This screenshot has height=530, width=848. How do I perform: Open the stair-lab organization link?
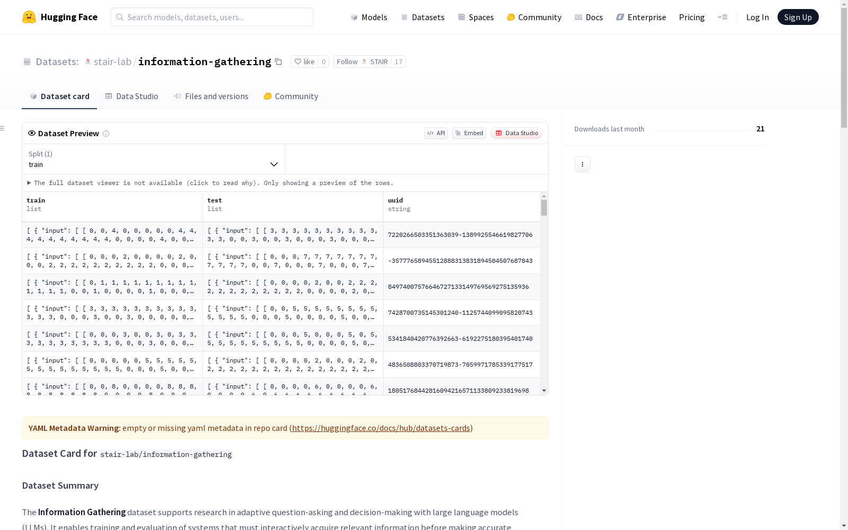[112, 61]
